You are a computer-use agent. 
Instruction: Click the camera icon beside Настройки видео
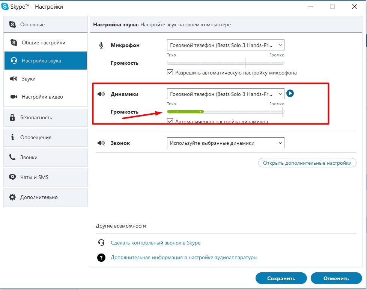click(x=14, y=97)
